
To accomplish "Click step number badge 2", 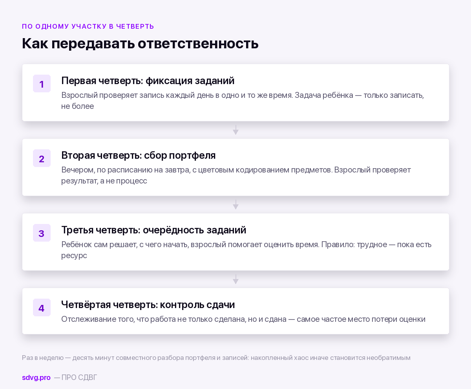I will pos(42,158).
